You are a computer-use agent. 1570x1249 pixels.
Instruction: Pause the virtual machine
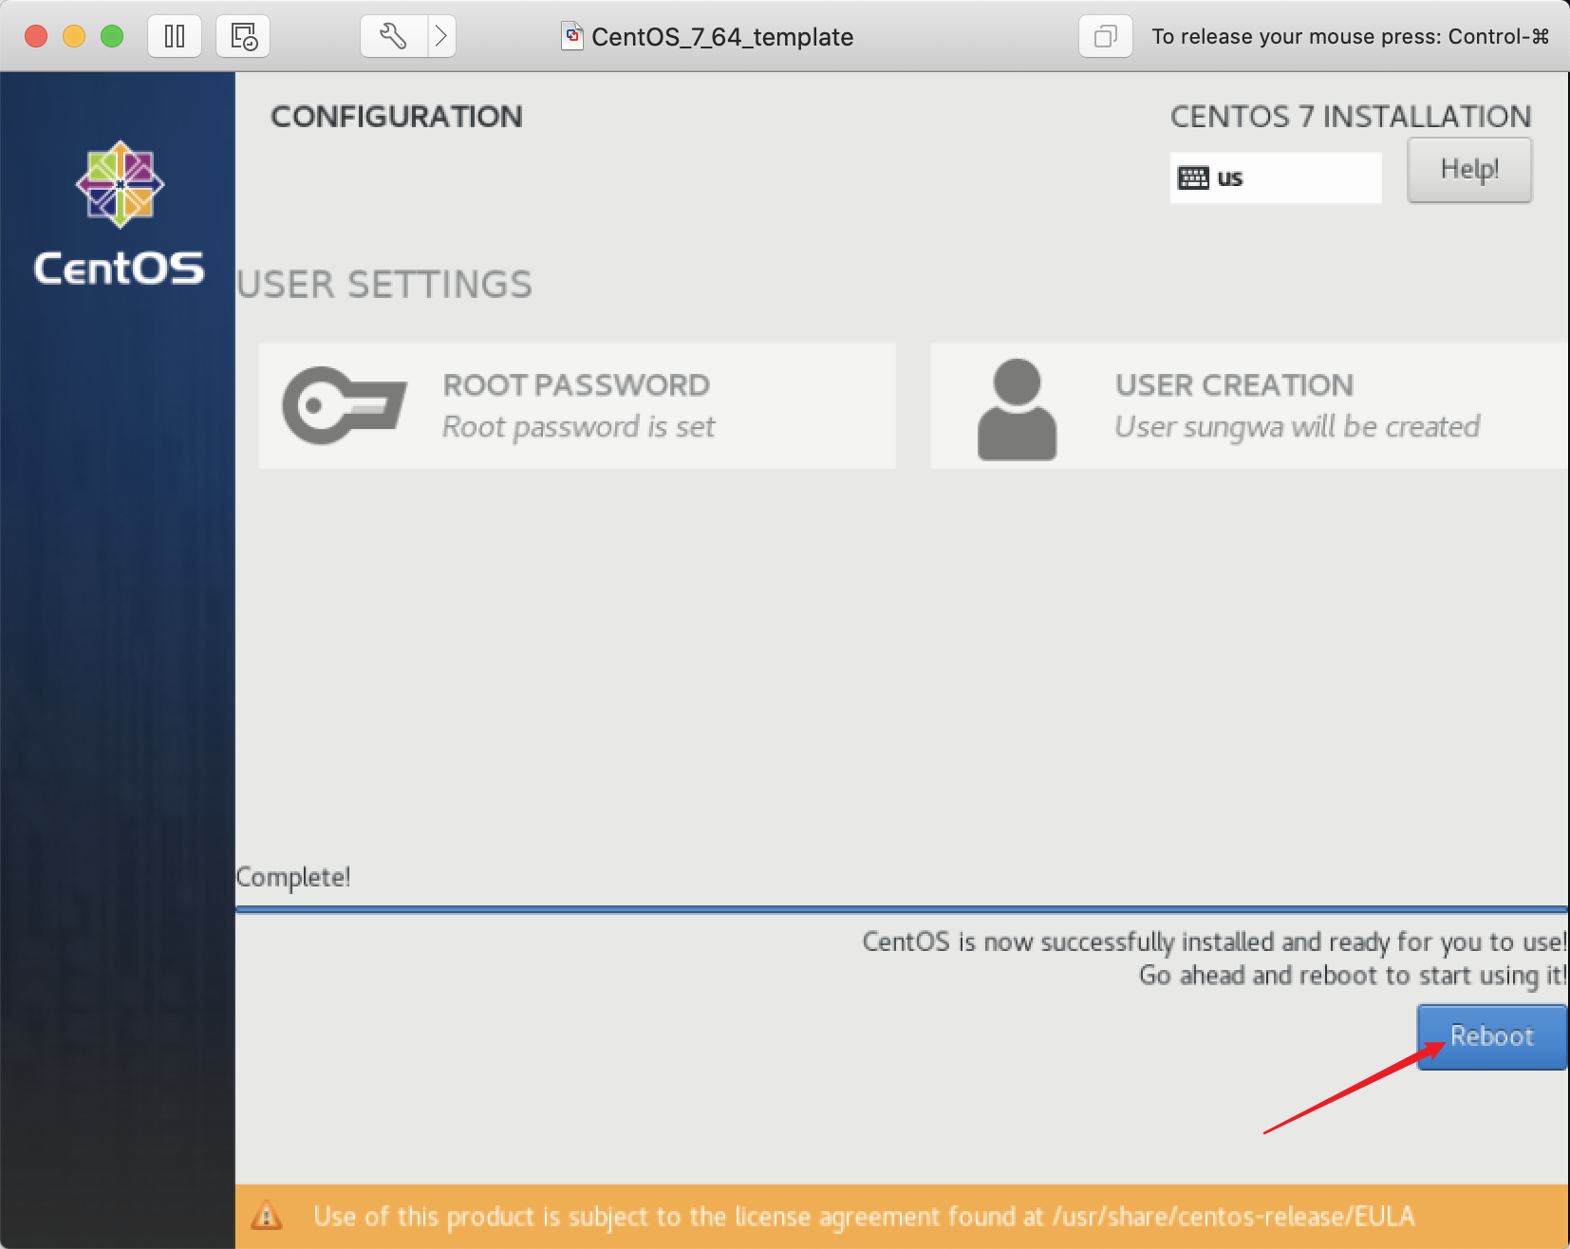pyautogui.click(x=175, y=36)
